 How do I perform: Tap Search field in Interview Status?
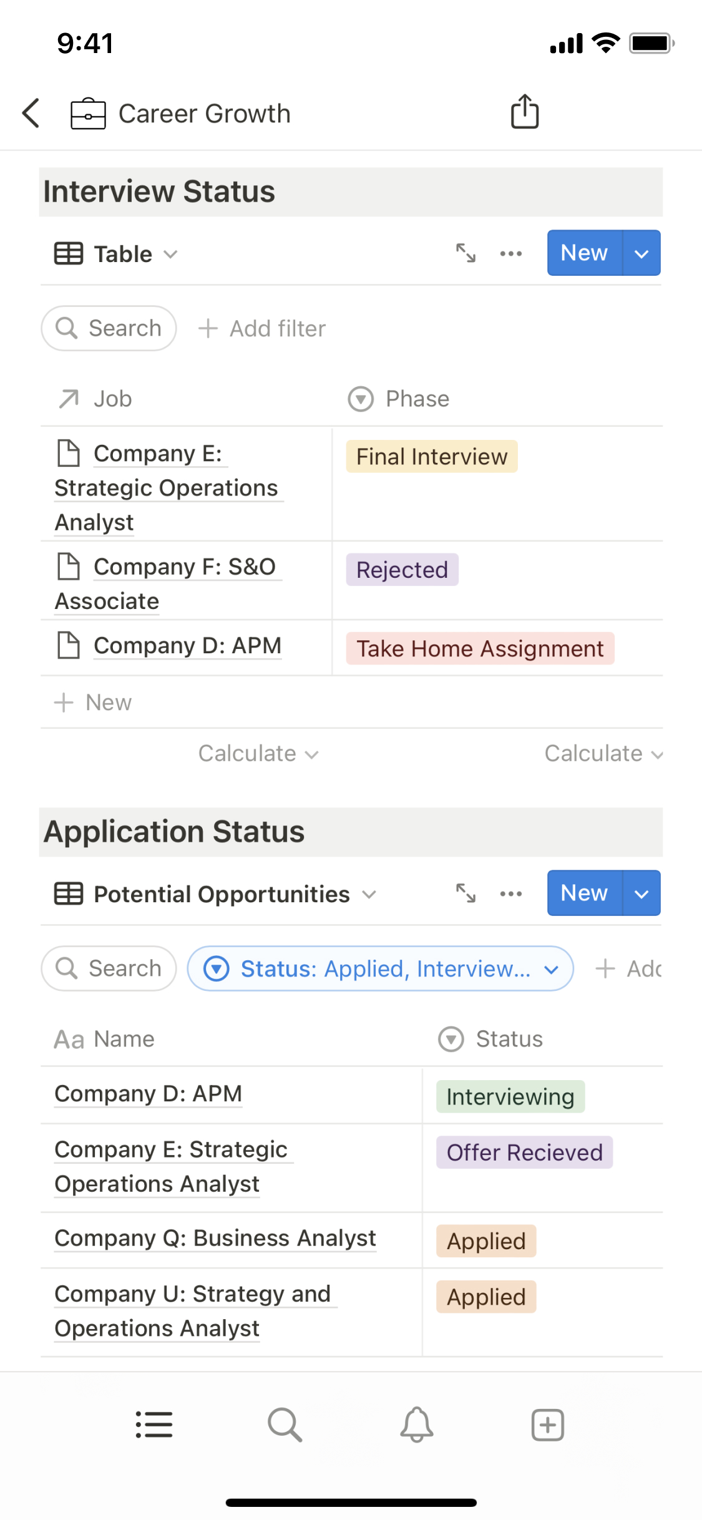(x=109, y=328)
